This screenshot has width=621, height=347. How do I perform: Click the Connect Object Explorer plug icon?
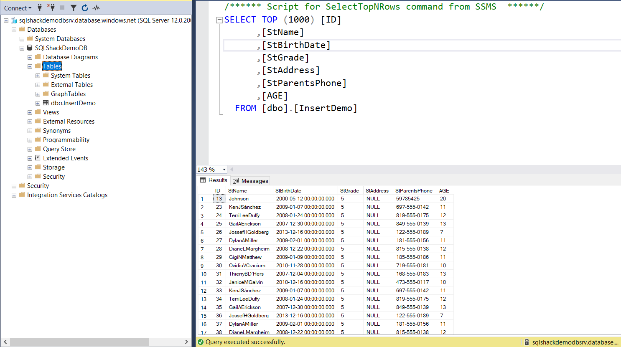tap(40, 8)
